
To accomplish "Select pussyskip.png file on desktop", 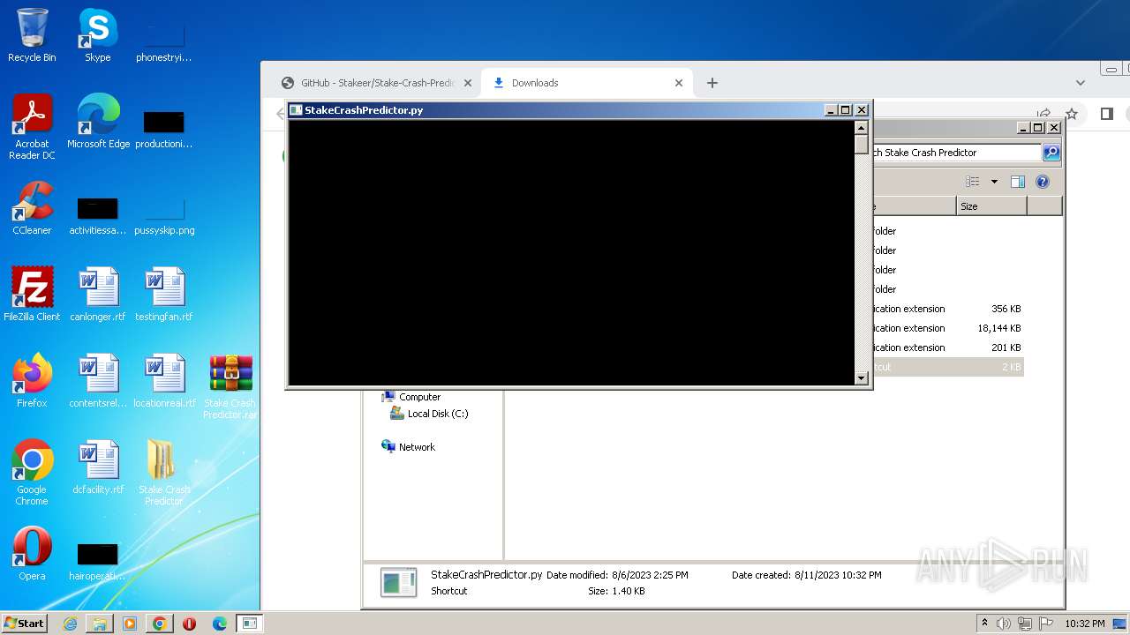I will tap(164, 217).
